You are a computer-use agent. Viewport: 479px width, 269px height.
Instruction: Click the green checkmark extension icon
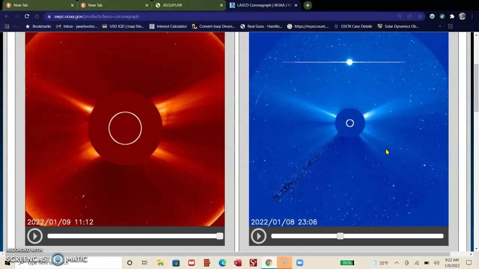[x=442, y=16]
